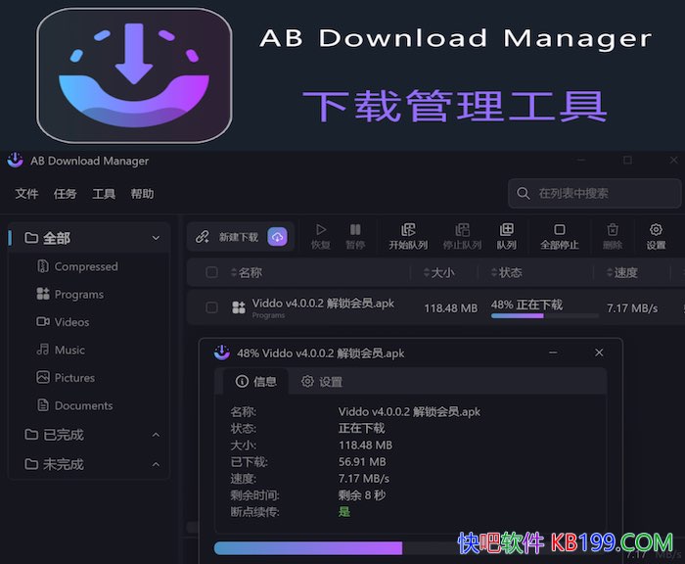685x564 pixels.
Task: Close the Viddo download dialog
Action: 599,352
